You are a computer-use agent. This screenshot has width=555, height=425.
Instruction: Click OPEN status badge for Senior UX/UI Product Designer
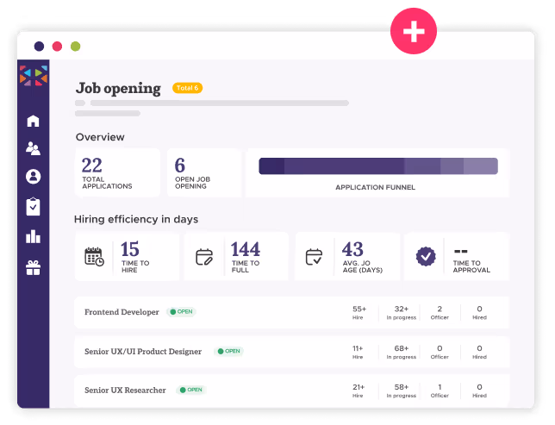tap(228, 351)
